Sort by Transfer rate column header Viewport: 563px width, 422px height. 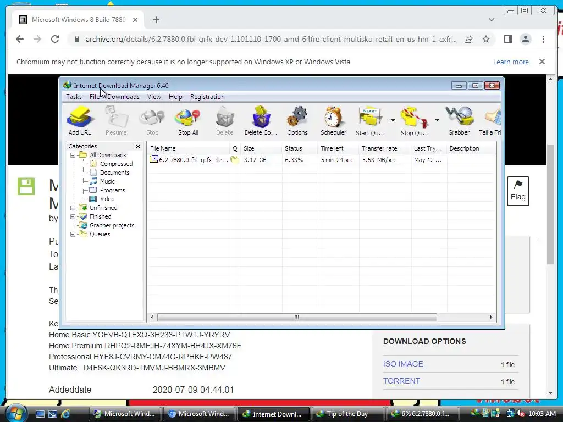[x=384, y=148]
